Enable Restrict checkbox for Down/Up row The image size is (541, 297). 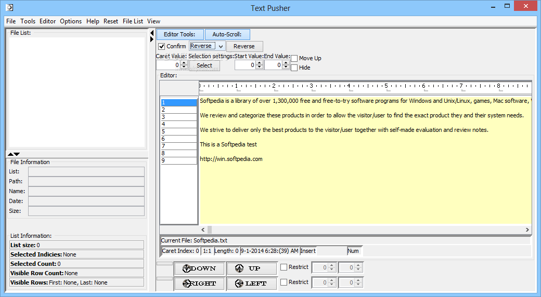pos(284,267)
